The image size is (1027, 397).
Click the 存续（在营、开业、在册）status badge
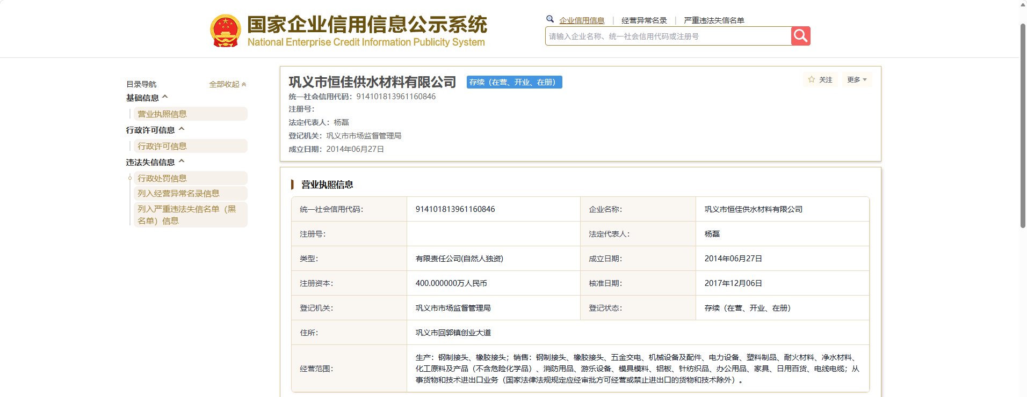[x=514, y=82]
